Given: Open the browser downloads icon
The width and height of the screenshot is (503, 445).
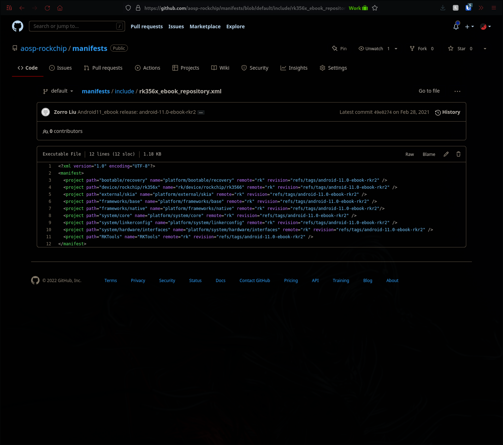Looking at the screenshot, I should click(443, 8).
